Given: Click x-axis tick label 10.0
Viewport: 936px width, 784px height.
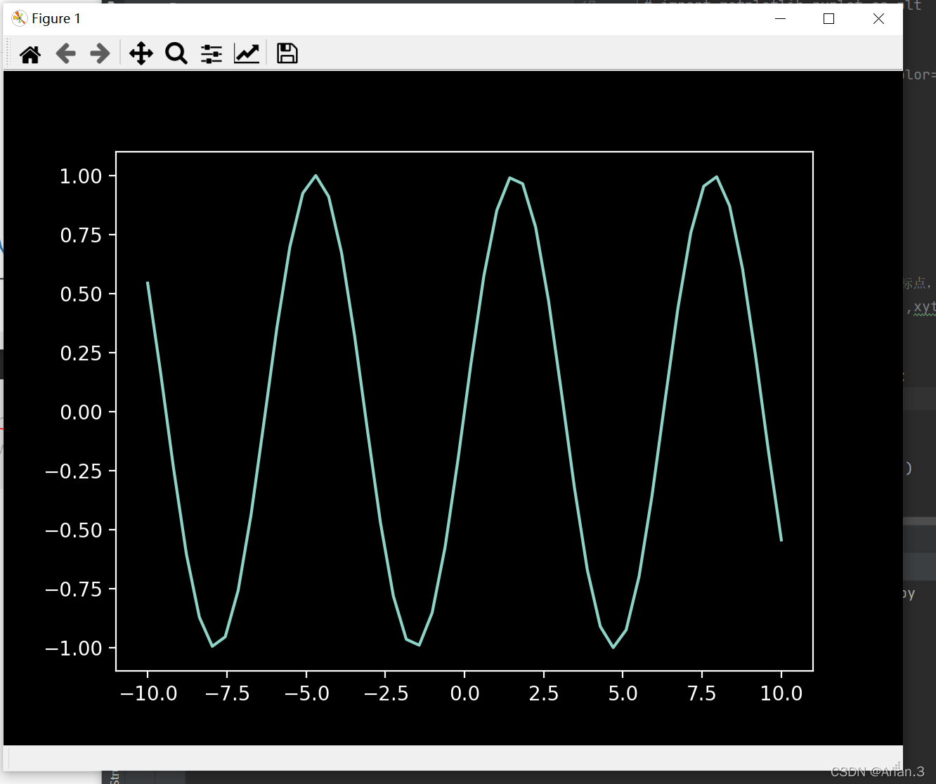Looking at the screenshot, I should click(x=781, y=694).
